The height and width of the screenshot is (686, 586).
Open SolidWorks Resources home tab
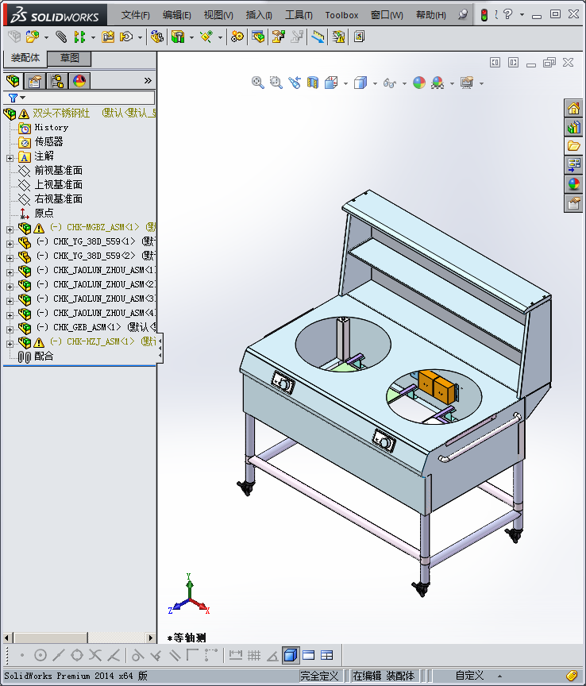click(x=573, y=109)
